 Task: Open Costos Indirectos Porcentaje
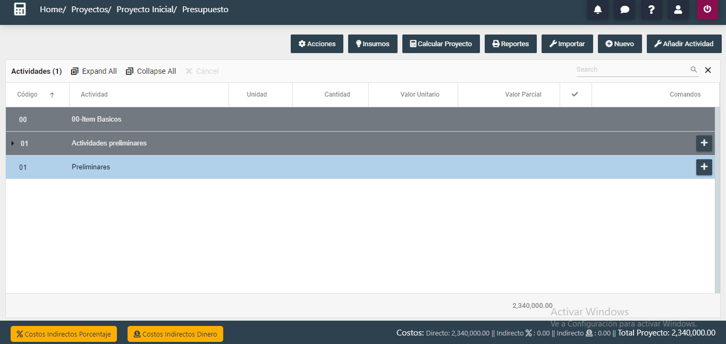pyautogui.click(x=64, y=334)
